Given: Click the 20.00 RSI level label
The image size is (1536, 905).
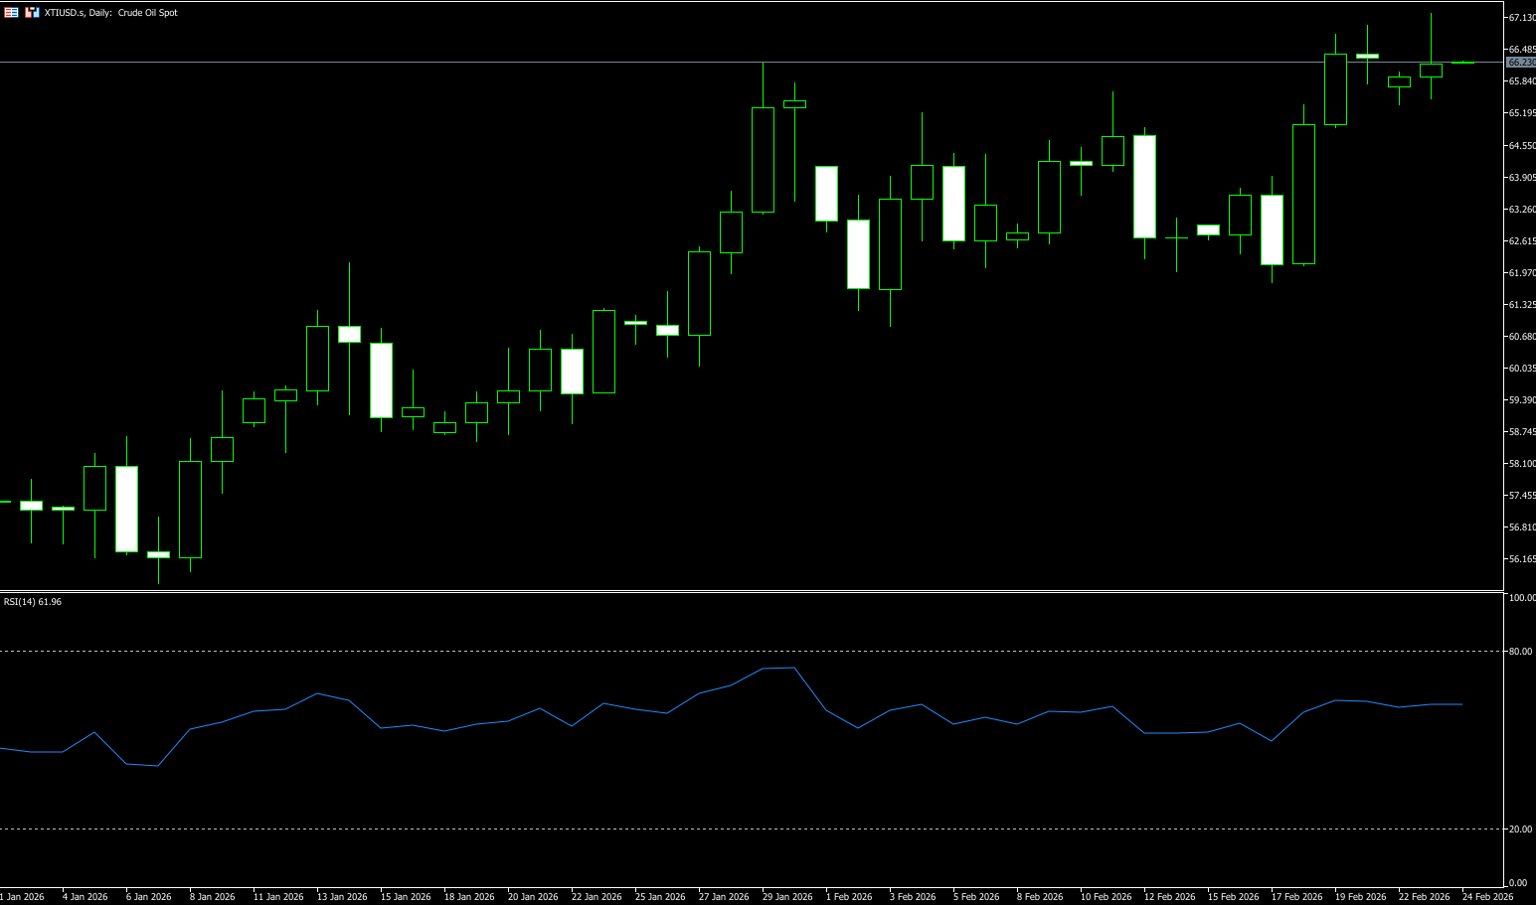Looking at the screenshot, I should point(1519,830).
